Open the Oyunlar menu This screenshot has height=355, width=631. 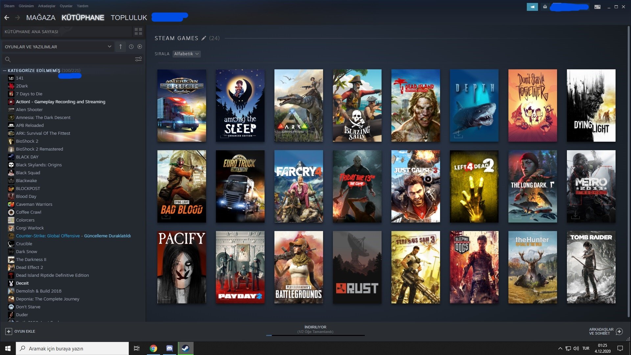[x=66, y=6]
